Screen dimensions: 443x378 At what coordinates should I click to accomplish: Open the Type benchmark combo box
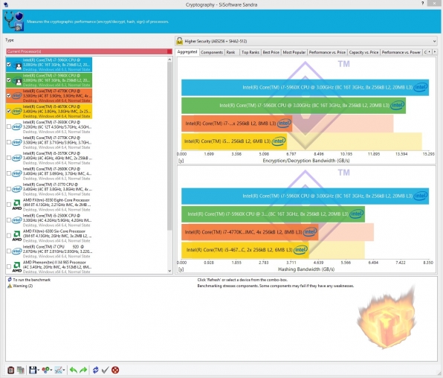coord(306,41)
